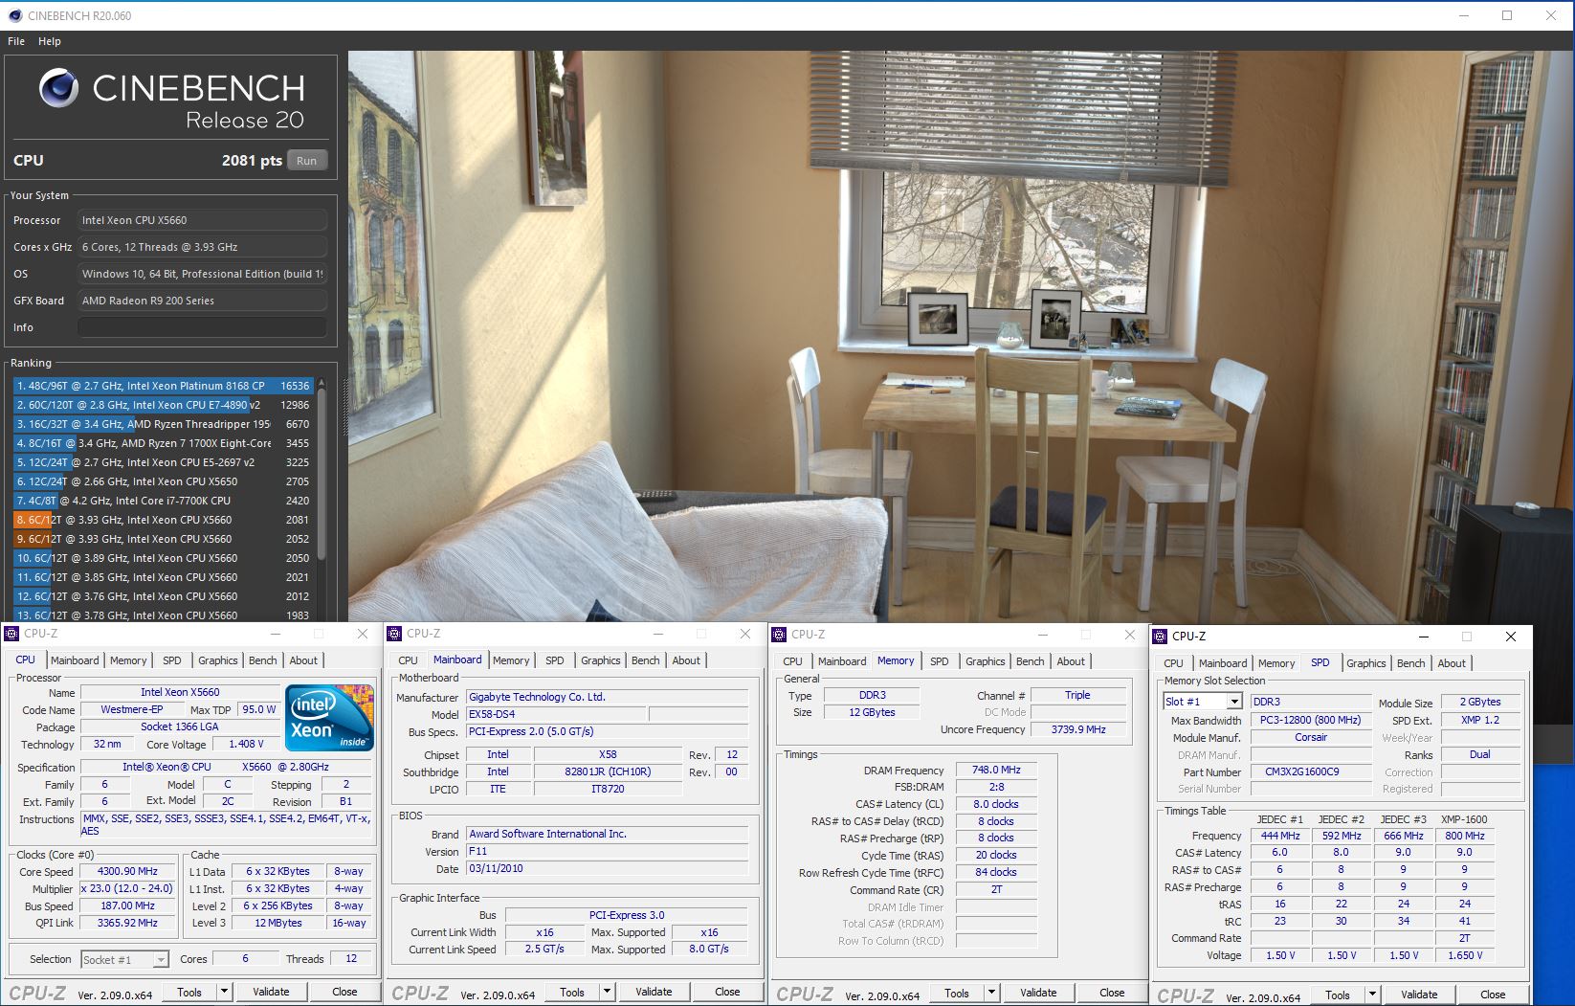Click Tools button in the CPU tab window
Image resolution: width=1575 pixels, height=1006 pixels.
[189, 992]
